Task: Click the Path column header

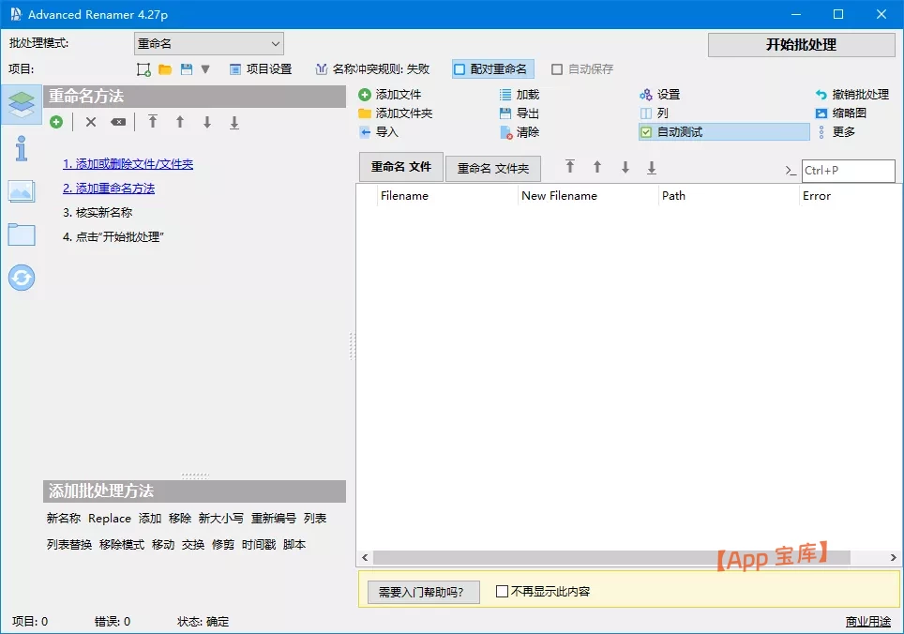Action: pos(728,196)
